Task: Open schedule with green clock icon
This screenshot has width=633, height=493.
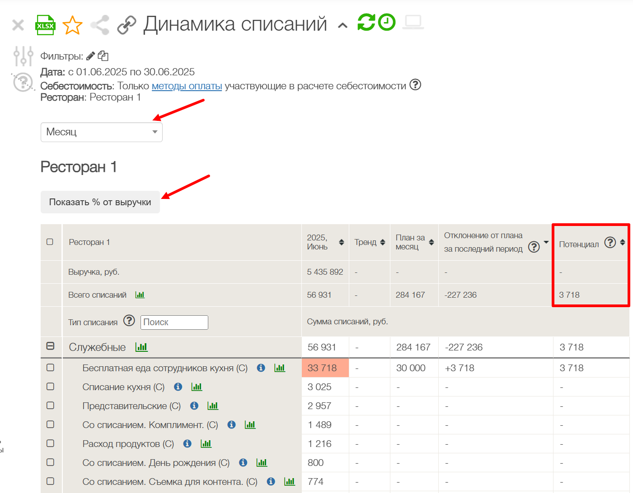Action: [x=387, y=22]
